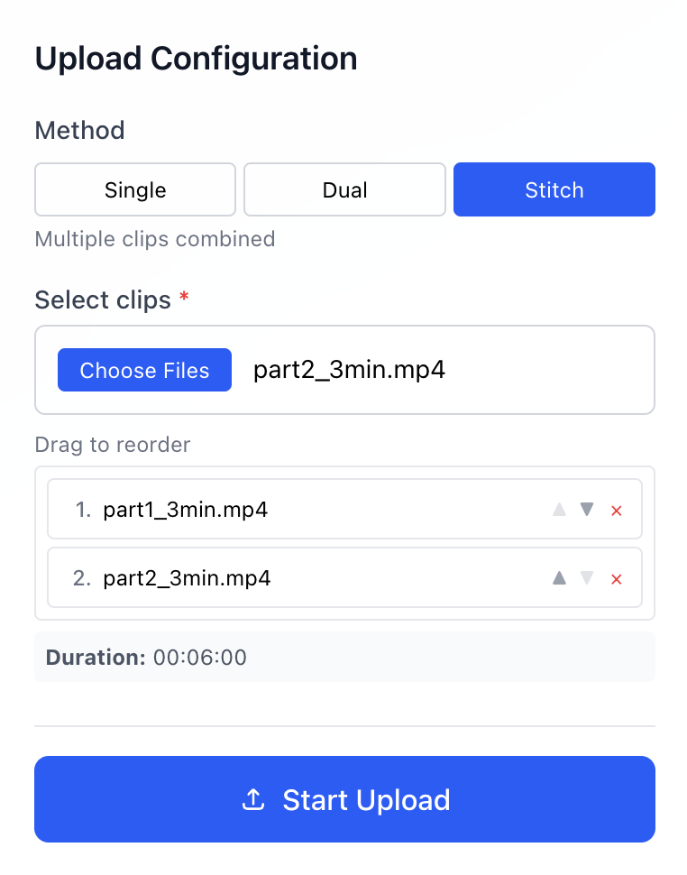The height and width of the screenshot is (875, 687).
Task: Select the Stitch upload method
Action: tap(554, 189)
